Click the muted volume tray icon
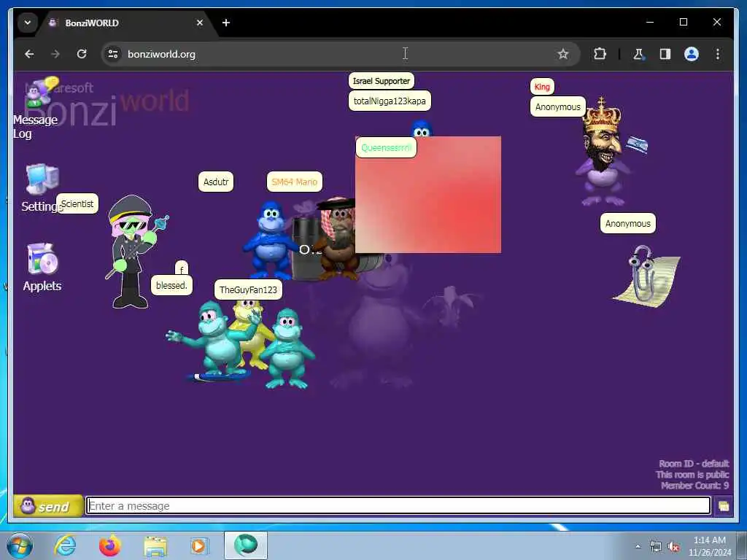The image size is (747, 560). point(673,547)
